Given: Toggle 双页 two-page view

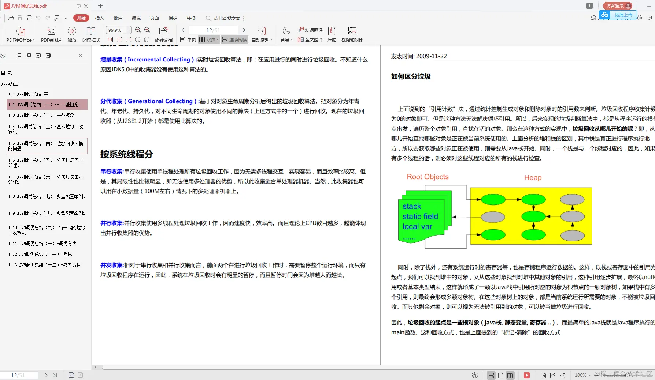Looking at the screenshot, I should (207, 39).
